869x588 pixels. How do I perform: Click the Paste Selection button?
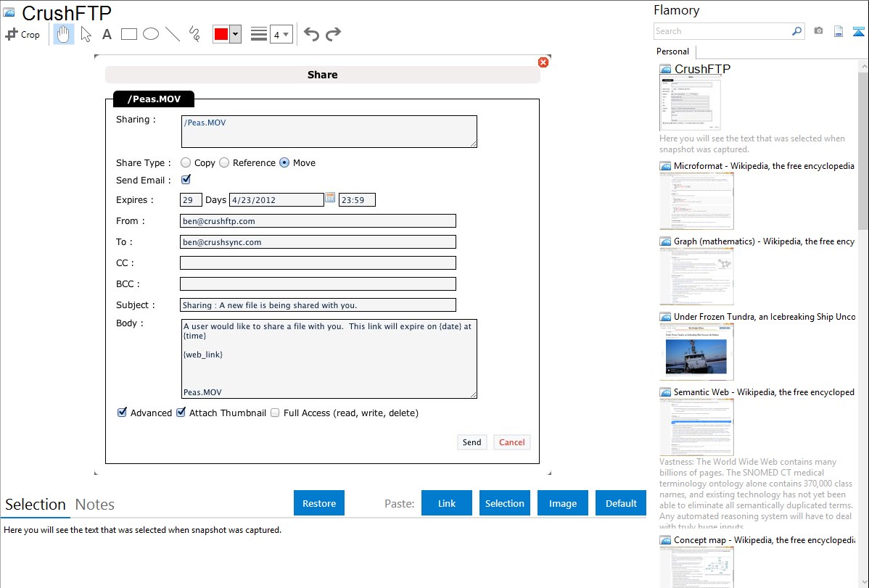pos(504,503)
